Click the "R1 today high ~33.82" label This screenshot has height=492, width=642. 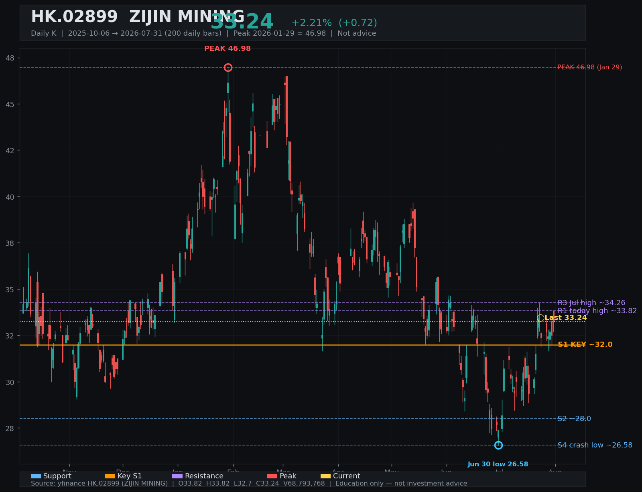tap(597, 311)
